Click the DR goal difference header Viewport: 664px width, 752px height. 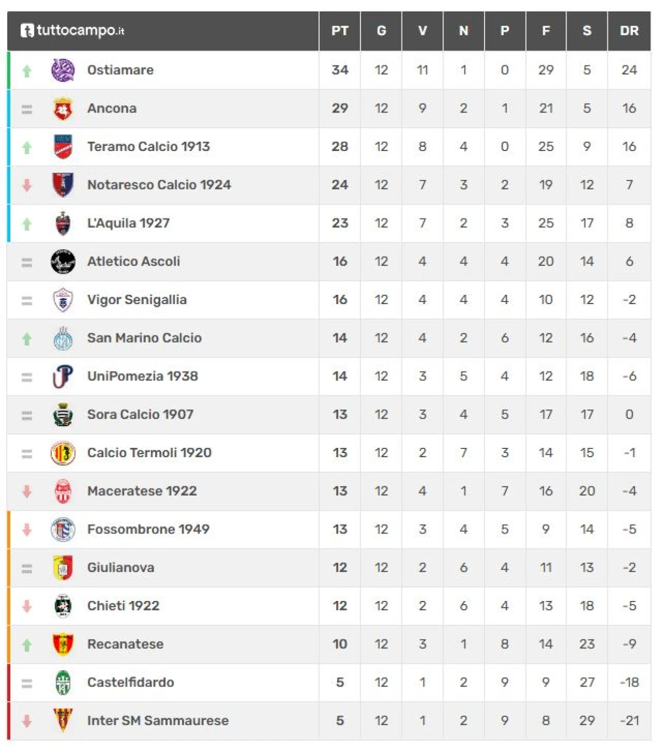click(629, 31)
